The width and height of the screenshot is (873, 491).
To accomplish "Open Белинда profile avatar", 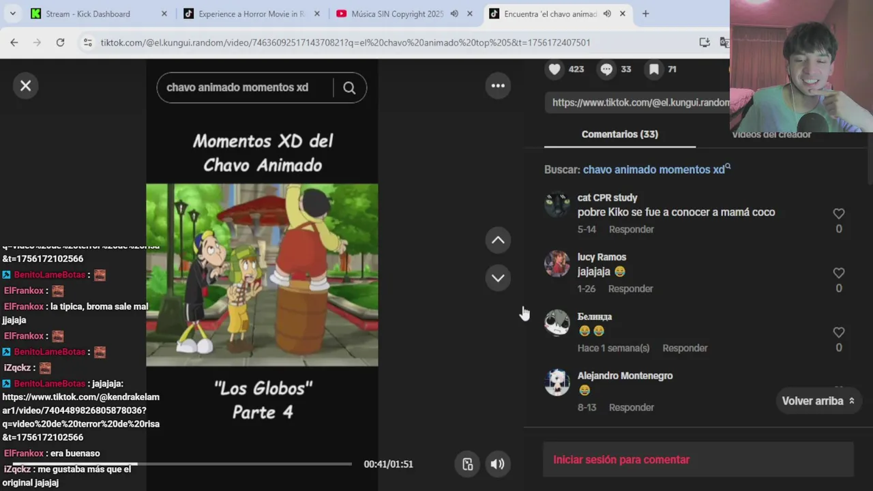I will [x=557, y=323].
